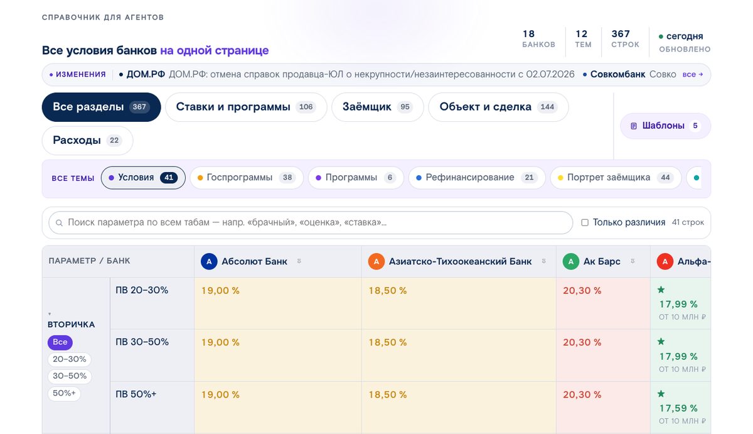This screenshot has width=753, height=434.
Task: Click the green Ак Барс logo icon
Action: point(571,261)
